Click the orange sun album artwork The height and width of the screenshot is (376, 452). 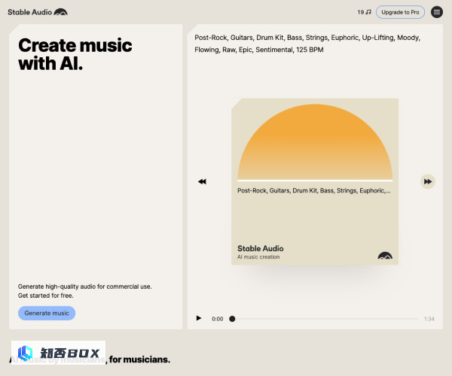315,142
